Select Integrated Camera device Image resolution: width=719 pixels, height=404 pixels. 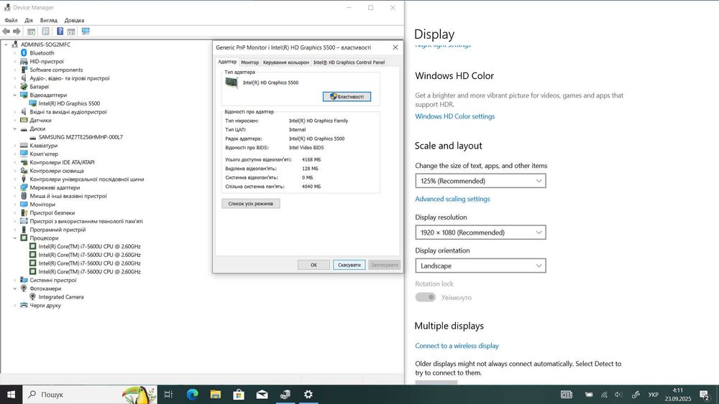61,297
